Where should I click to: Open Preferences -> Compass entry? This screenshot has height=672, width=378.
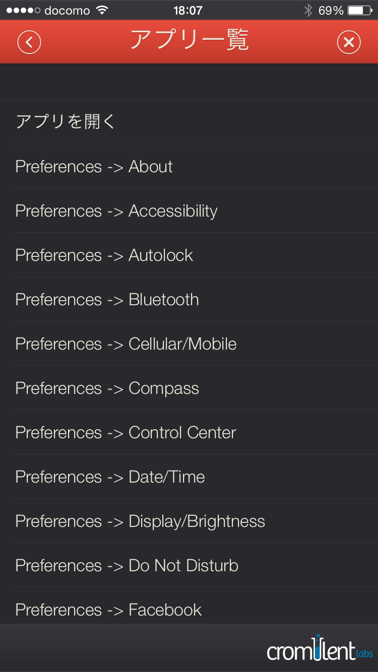107,388
